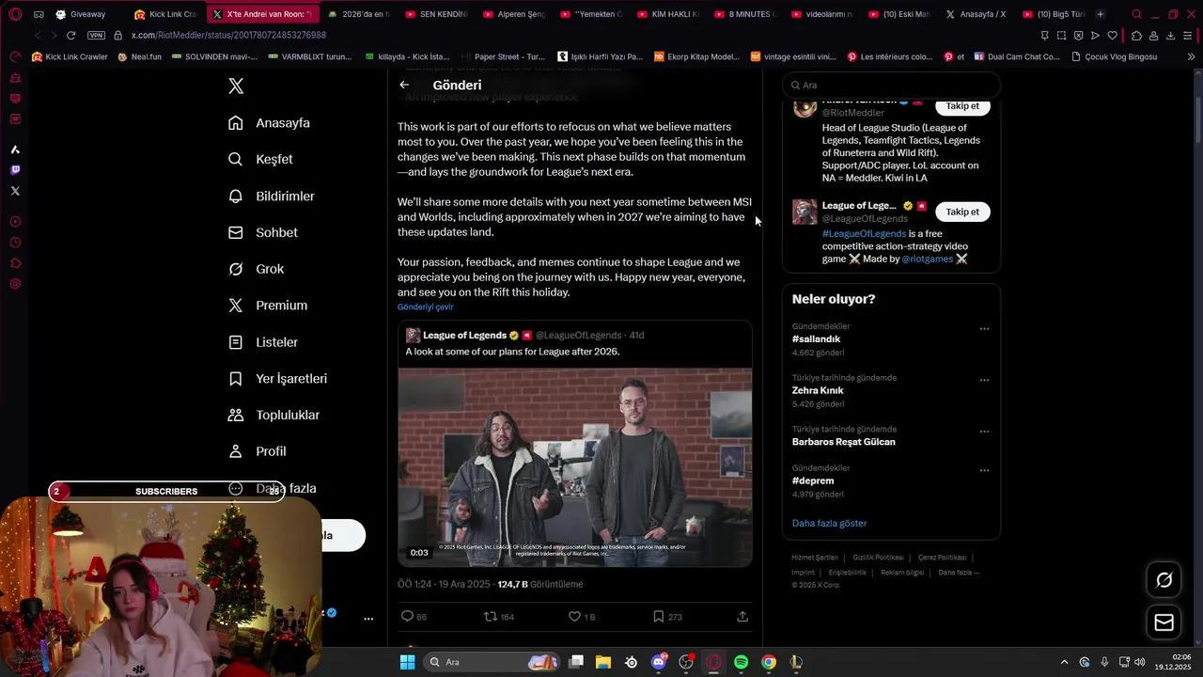
Task: Open Zehra Kınık trending topic
Action: [x=818, y=390]
